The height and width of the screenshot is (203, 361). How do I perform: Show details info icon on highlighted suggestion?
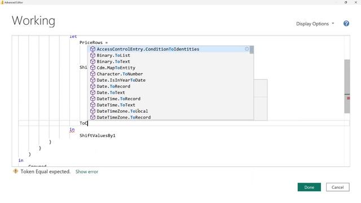click(x=247, y=49)
